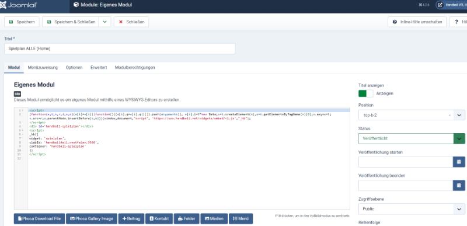Click the div id='handball-spielplan' line
The image size is (467, 226).
(x=61, y=126)
